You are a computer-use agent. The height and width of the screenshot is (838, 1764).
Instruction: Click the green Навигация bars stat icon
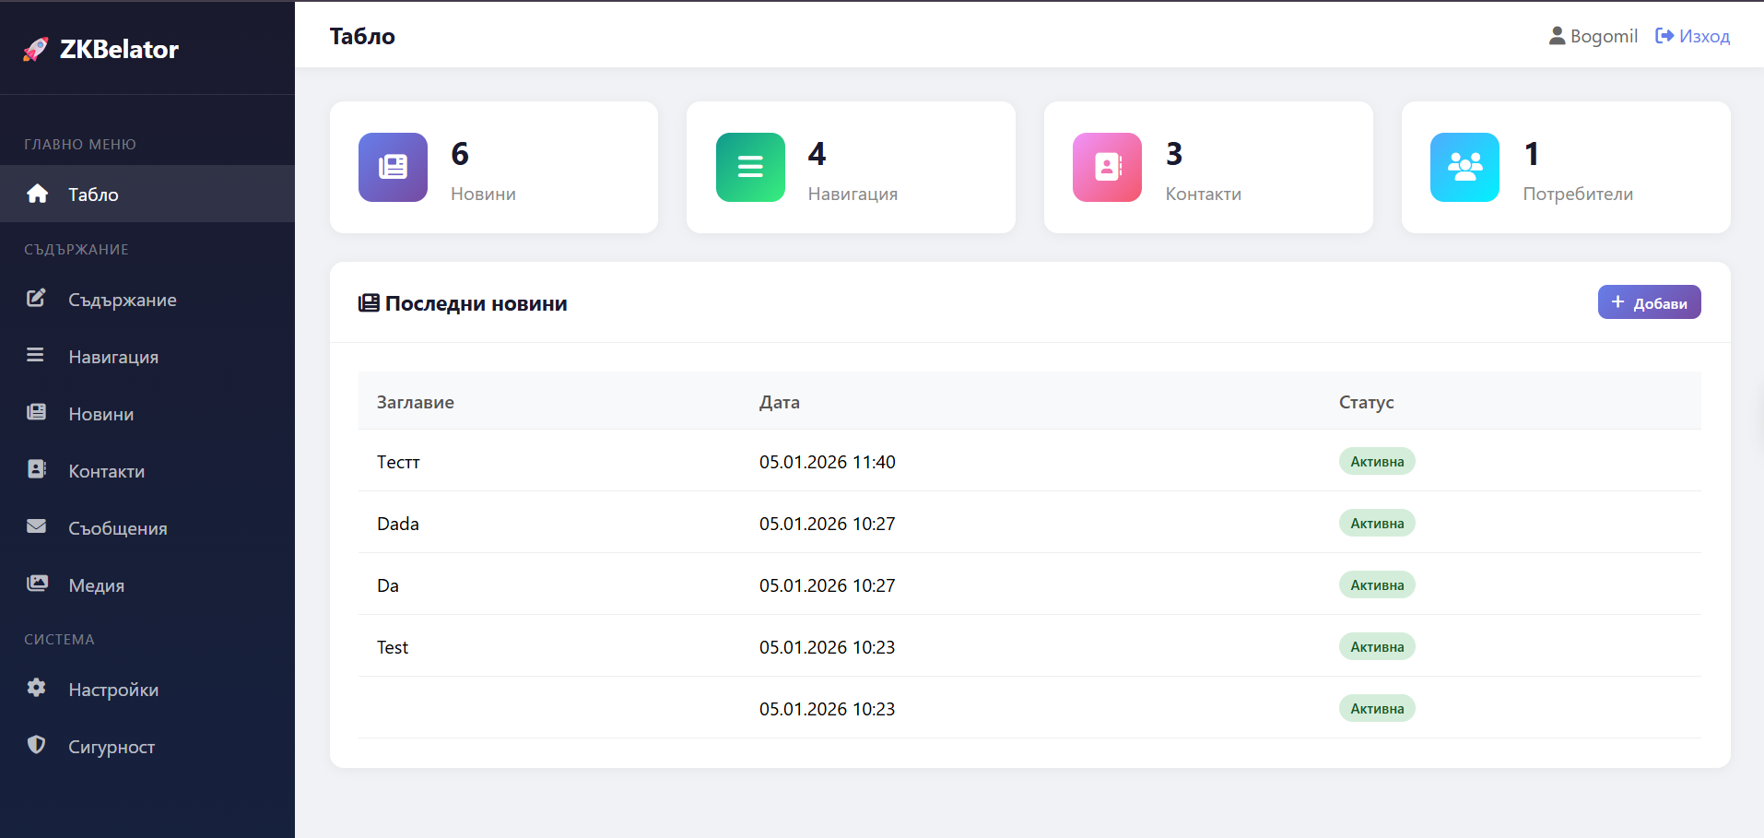click(x=750, y=167)
